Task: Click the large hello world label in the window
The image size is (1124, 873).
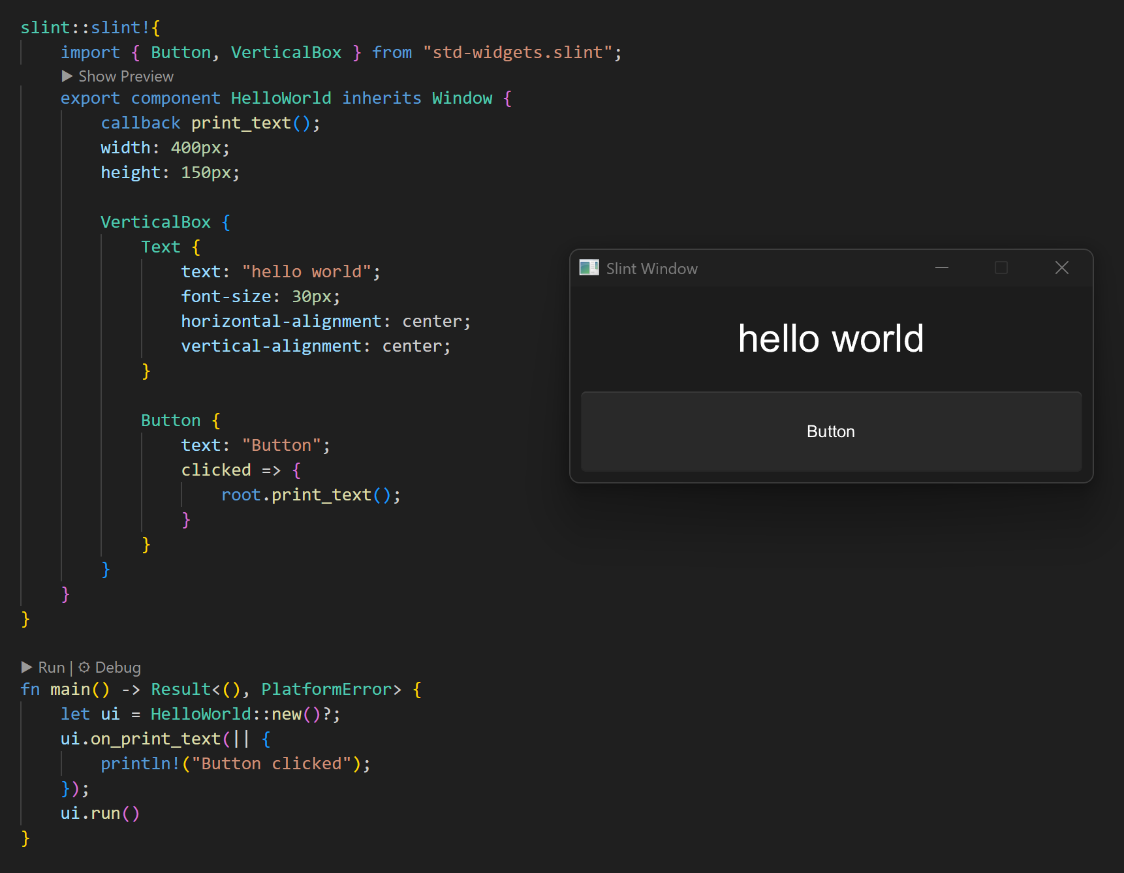Action: [830, 339]
